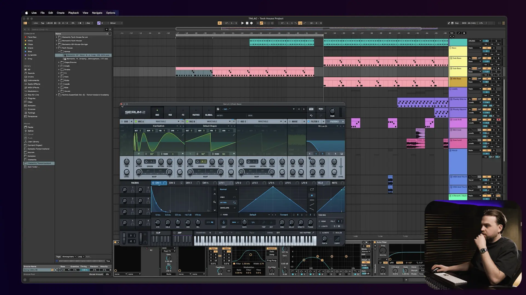Toggle the CLIP power button
526x295 pixels.
click(153, 233)
